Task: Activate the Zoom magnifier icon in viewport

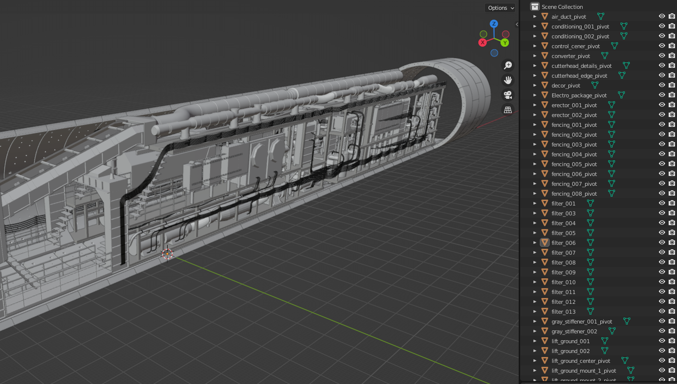Action: point(508,65)
